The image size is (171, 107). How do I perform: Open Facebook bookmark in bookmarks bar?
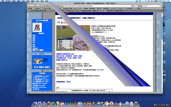[113, 8]
